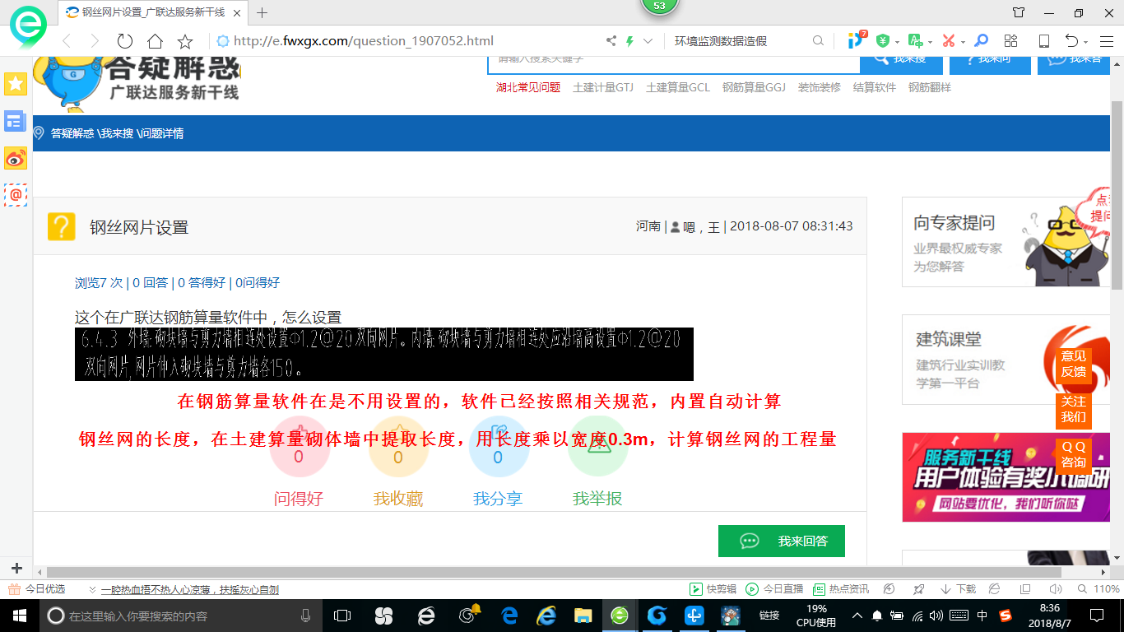
Task: Open the 建筑课堂 side panel
Action: click(1006, 360)
